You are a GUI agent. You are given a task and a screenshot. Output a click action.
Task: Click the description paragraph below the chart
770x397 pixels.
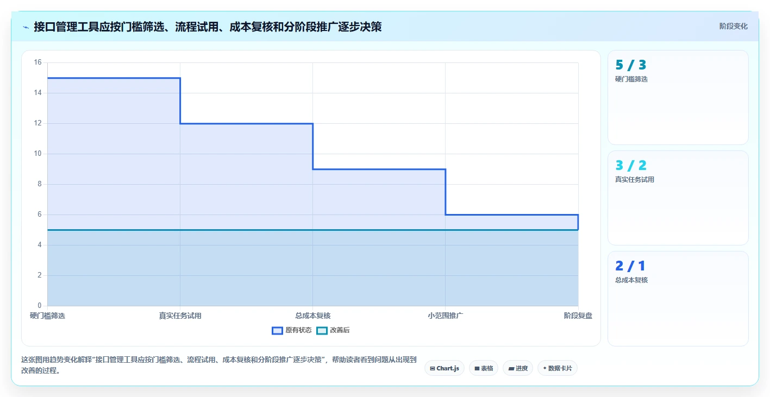click(x=219, y=365)
